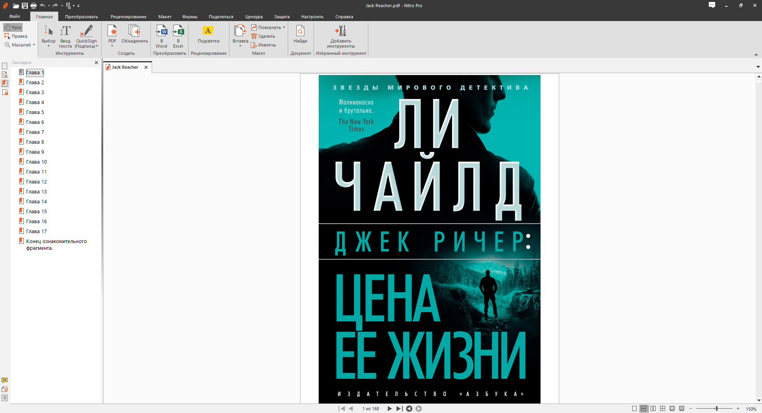This screenshot has width=762, height=413.
Task: Select the Ввод текста tool
Action: pyautogui.click(x=65, y=31)
